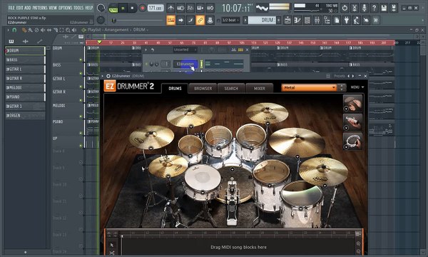Open the plugin picker plug icon

(x=347, y=20)
